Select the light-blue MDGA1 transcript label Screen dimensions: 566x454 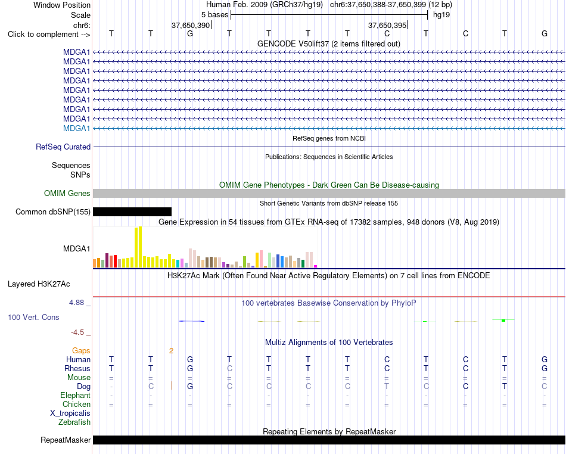(76, 128)
